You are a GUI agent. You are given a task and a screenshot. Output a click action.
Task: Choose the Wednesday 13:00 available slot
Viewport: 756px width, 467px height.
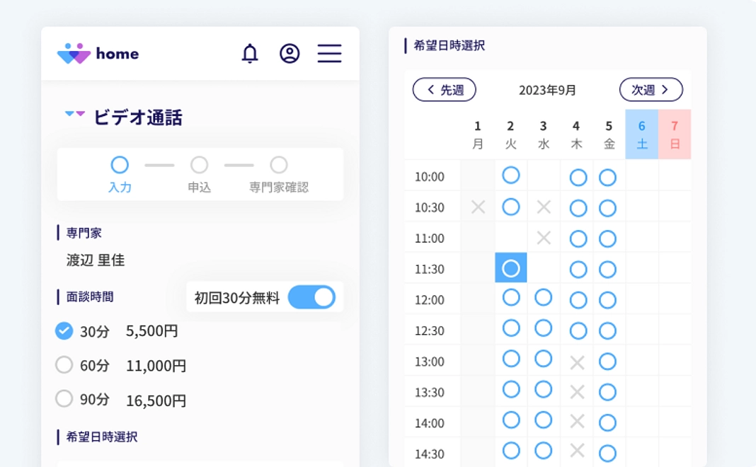click(543, 359)
